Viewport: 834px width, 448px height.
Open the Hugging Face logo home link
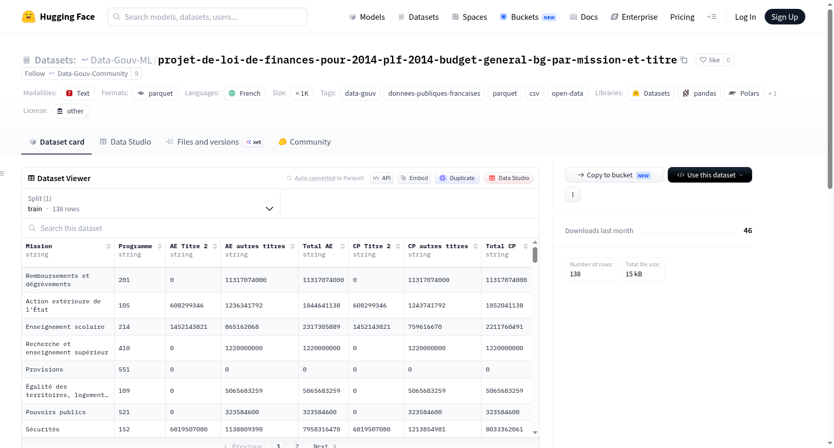[58, 17]
